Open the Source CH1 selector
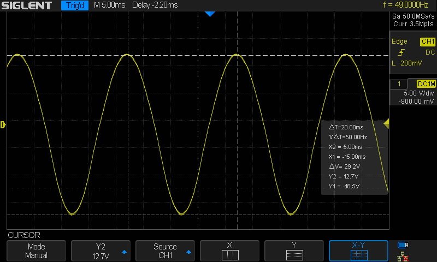The width and height of the screenshot is (437, 262). (165, 251)
